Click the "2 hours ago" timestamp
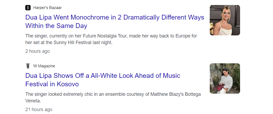This screenshot has width=273, height=114. pyautogui.click(x=37, y=51)
